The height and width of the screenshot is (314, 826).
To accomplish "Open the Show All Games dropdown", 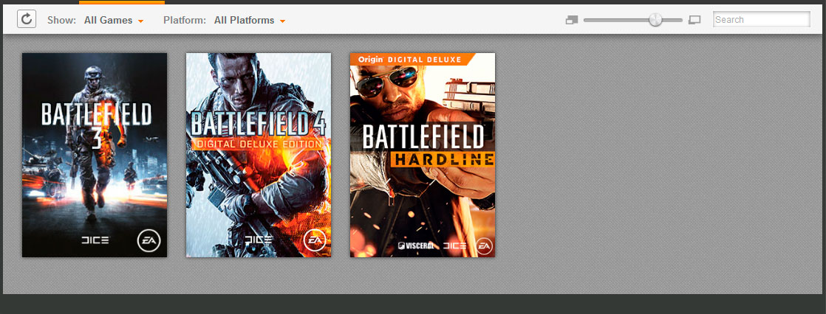I will point(114,21).
